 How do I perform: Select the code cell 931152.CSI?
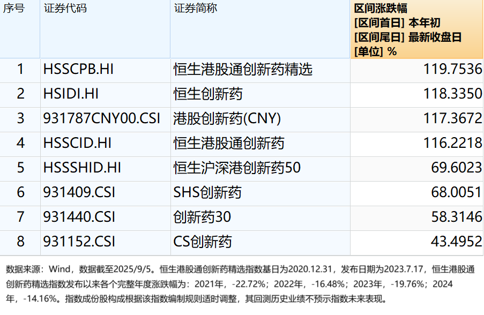pyautogui.click(x=105, y=242)
